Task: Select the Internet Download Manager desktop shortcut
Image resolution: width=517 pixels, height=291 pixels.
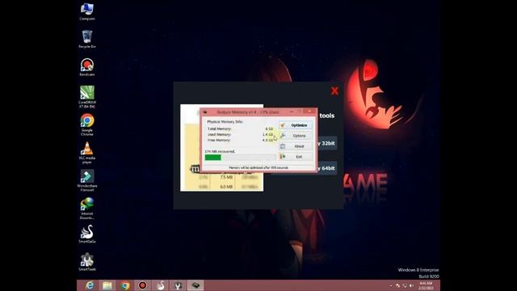Action: [x=87, y=209]
